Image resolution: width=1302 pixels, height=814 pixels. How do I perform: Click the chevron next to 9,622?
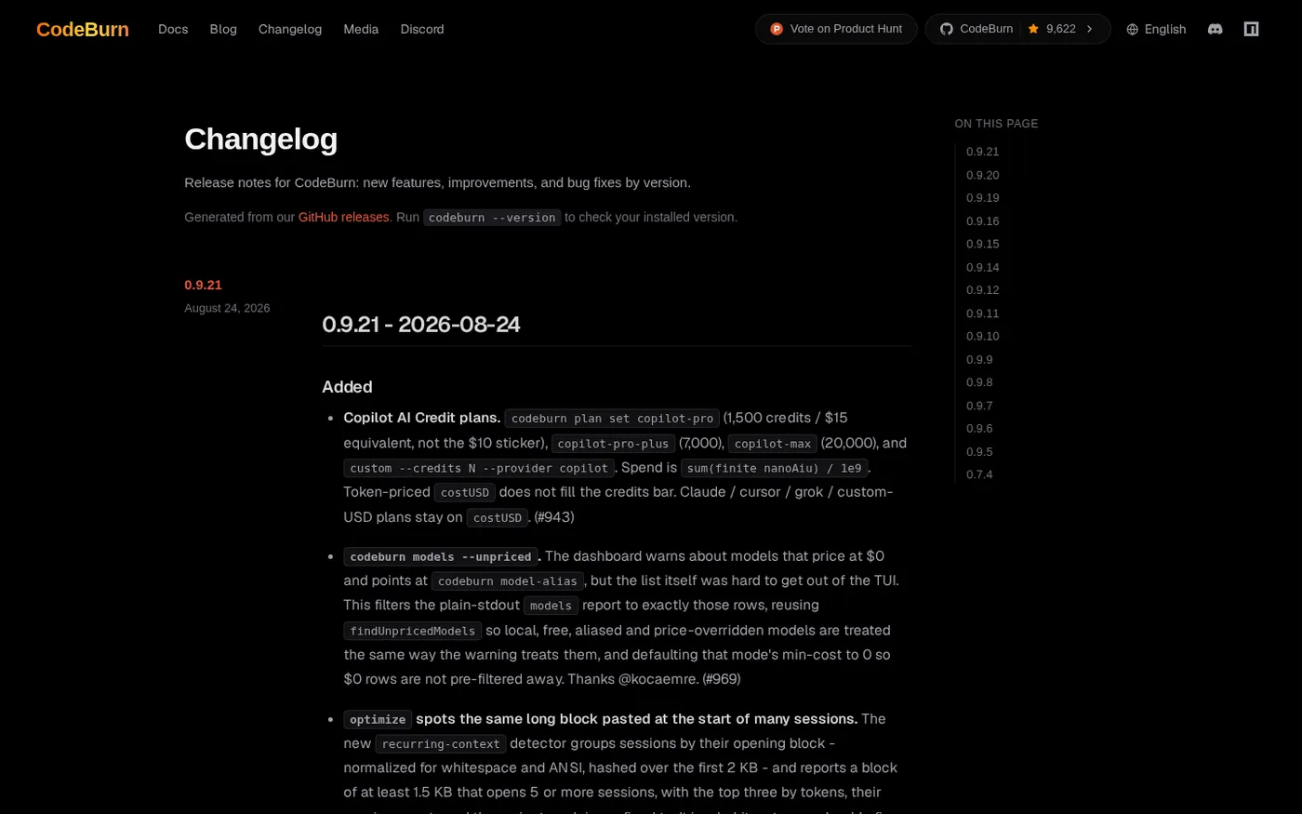click(x=1090, y=29)
